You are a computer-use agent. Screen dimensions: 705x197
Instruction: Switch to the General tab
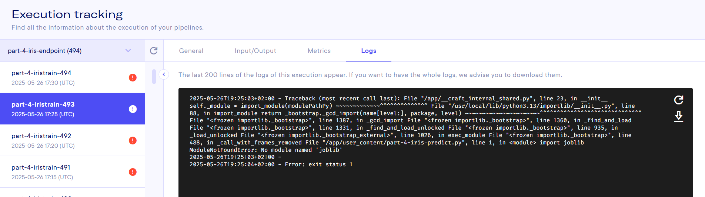[191, 51]
